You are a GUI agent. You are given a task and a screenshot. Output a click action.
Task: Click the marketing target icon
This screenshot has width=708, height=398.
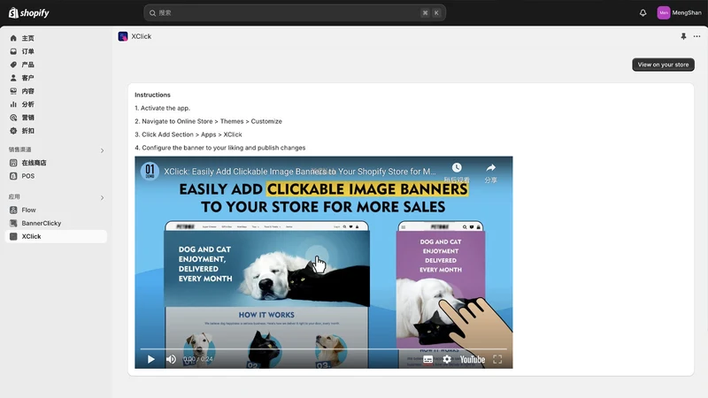click(x=13, y=118)
